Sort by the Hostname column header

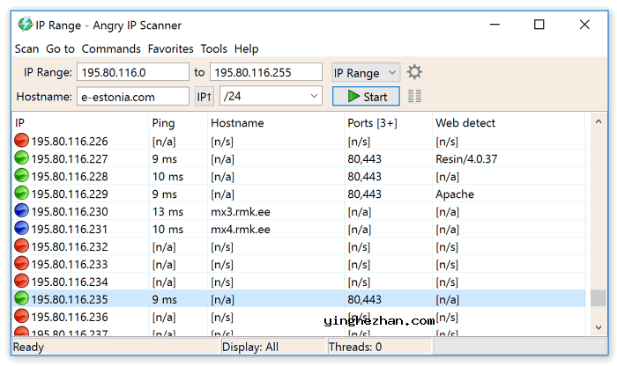[275, 123]
